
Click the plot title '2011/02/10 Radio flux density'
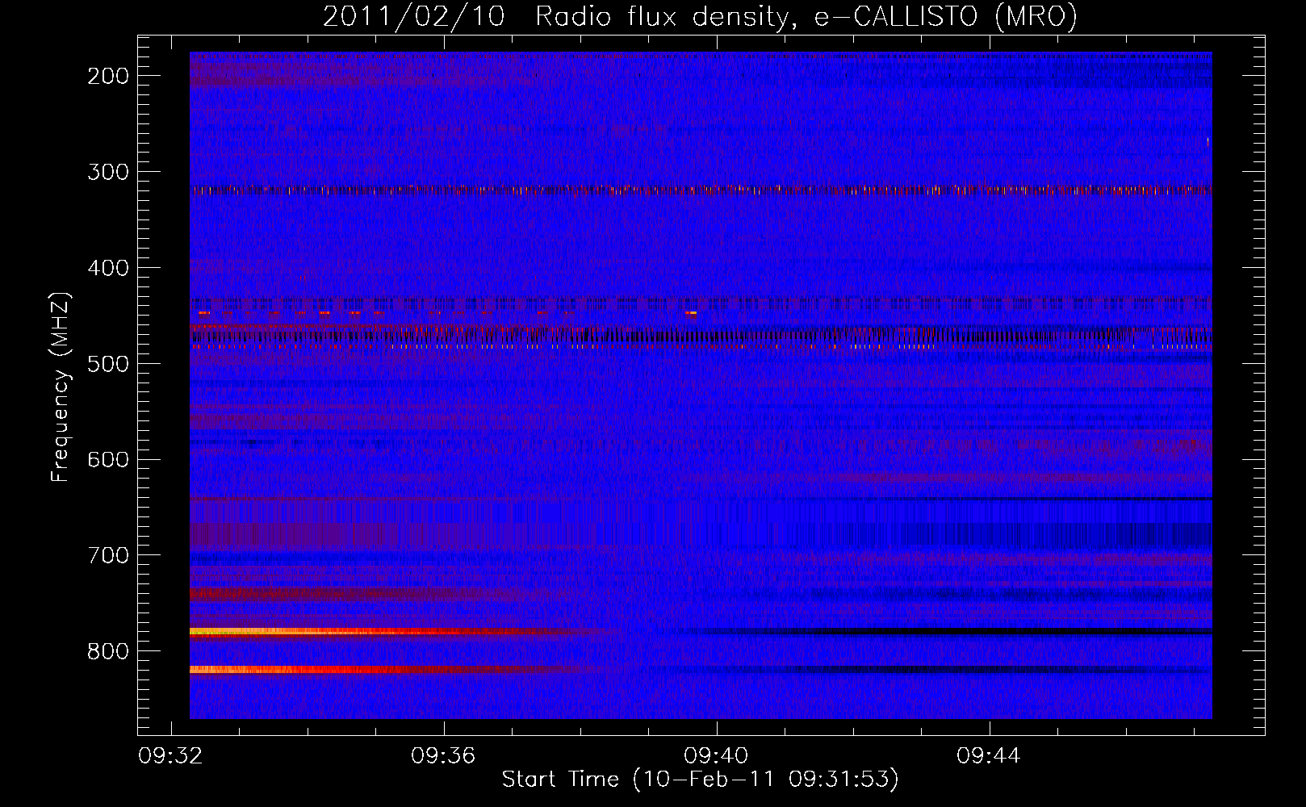[x=700, y=16]
